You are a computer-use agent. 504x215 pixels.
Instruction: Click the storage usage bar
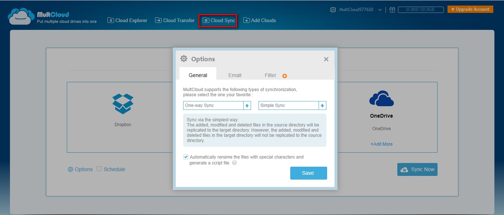420,10
